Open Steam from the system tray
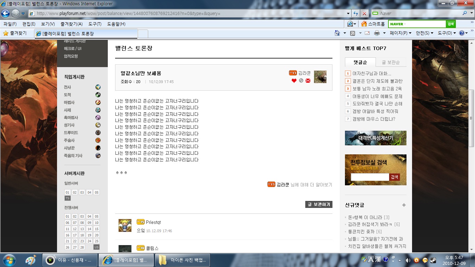 [433, 260]
